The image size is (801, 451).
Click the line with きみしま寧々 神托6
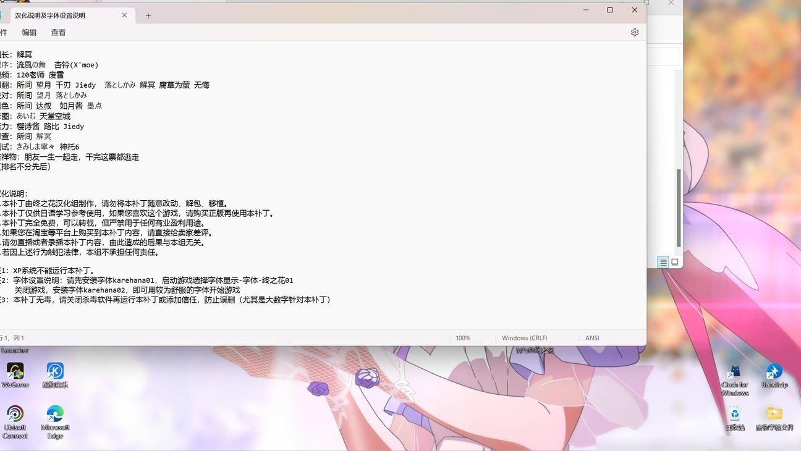pyautogui.click(x=40, y=147)
